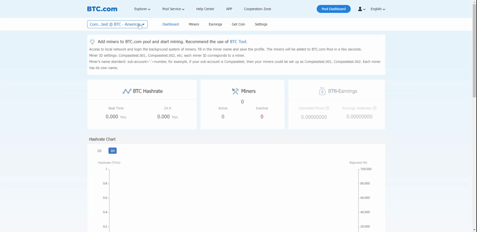Switch to the Earnings tab

(215, 24)
